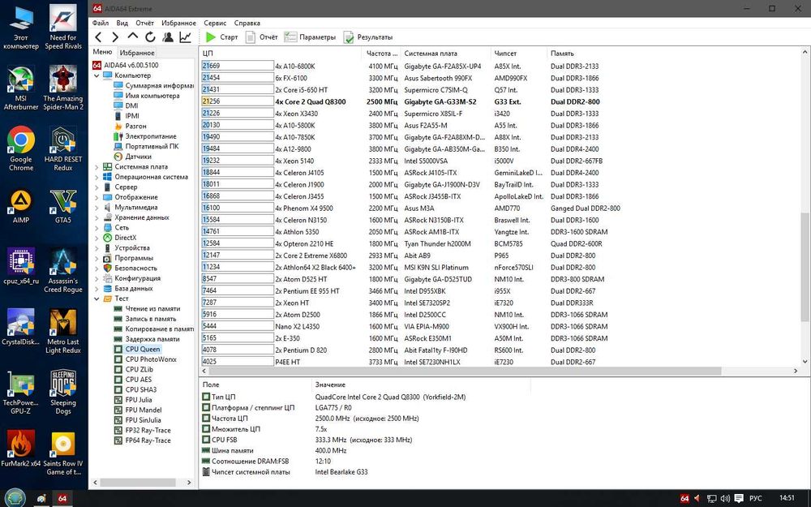
Task: Open the Отчёт menu in menu bar
Action: coord(145,23)
